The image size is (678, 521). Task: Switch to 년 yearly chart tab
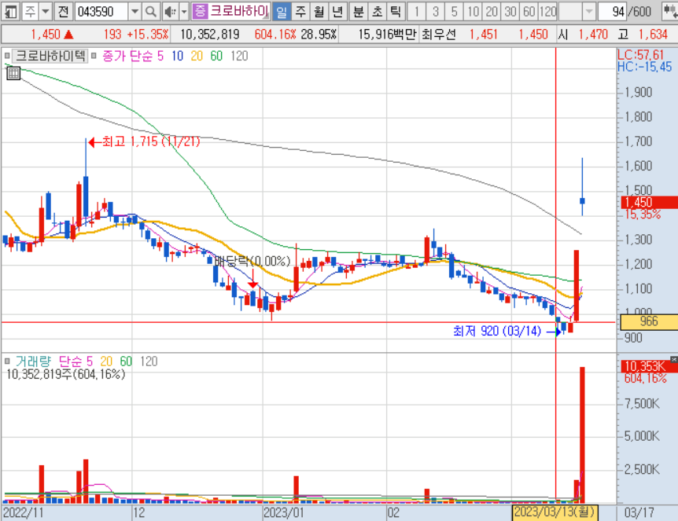(337, 12)
